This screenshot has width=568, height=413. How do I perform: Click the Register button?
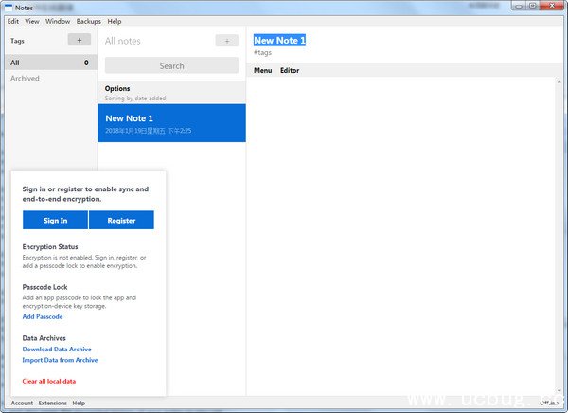(x=121, y=220)
